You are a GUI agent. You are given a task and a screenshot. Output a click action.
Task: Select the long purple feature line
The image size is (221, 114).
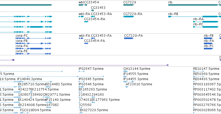84,65
